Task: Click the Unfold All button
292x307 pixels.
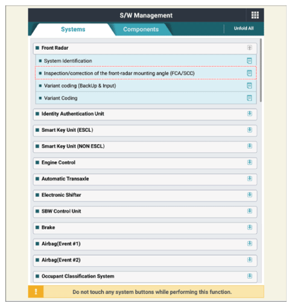Action: coord(244,28)
